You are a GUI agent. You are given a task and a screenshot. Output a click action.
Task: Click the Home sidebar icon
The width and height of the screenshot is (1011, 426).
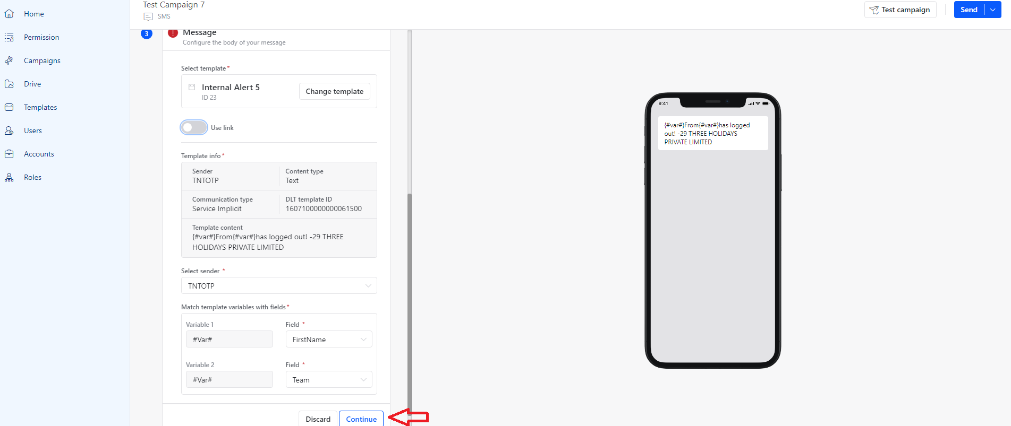(9, 14)
